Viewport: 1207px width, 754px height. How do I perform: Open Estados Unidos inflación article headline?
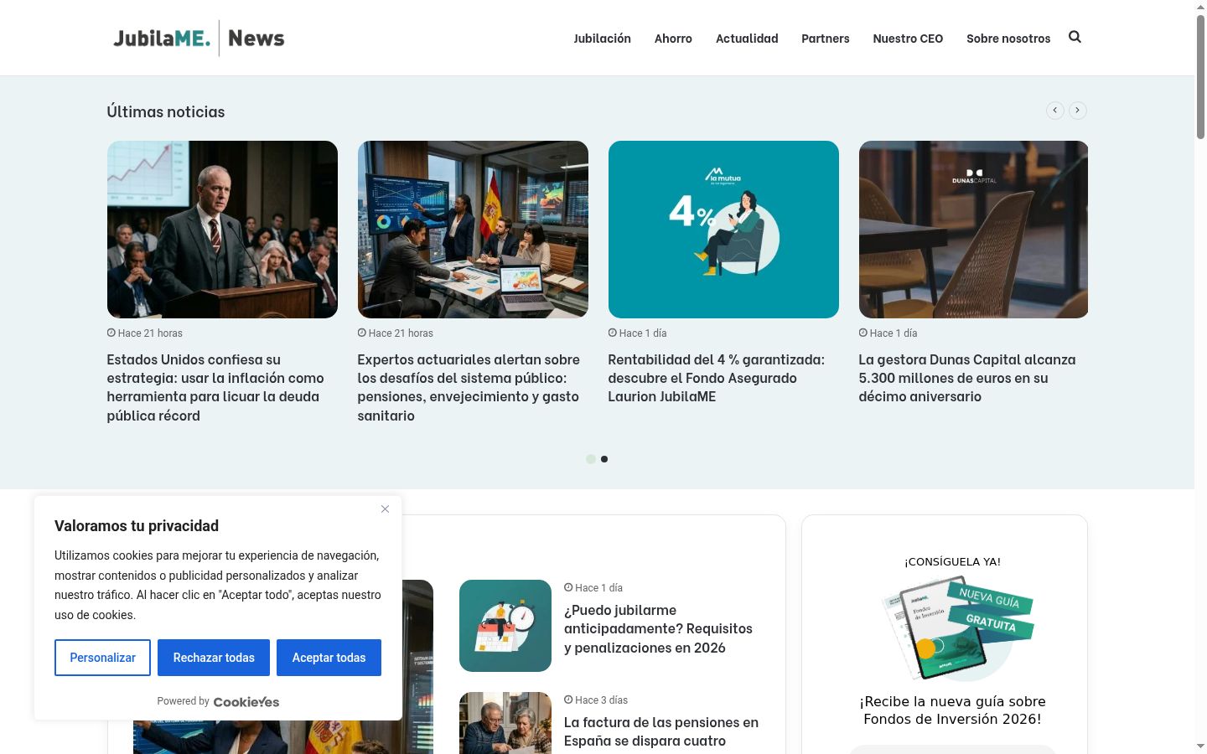click(x=215, y=387)
